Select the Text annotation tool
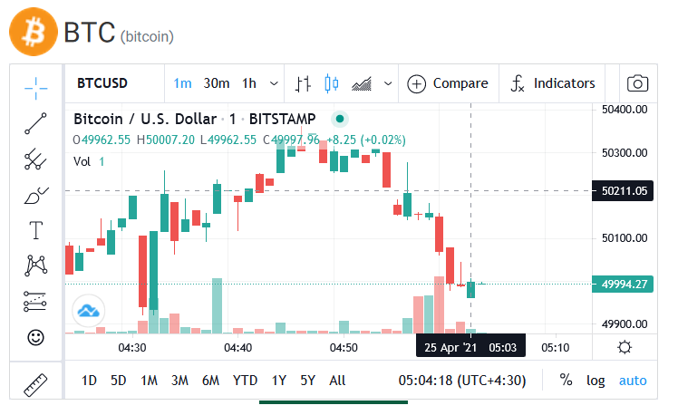The width and height of the screenshot is (678, 415). 36,230
